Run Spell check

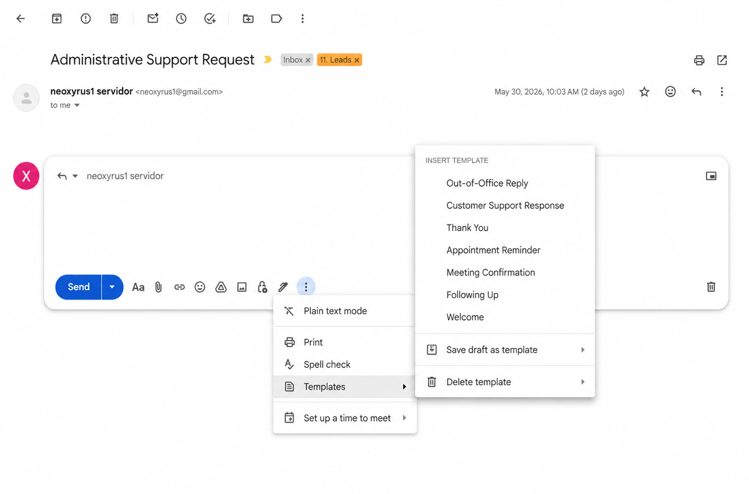point(344,365)
